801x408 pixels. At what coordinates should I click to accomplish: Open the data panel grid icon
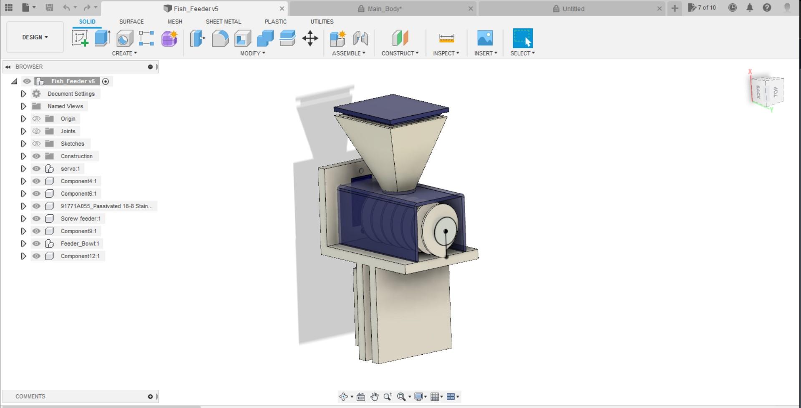(9, 7)
